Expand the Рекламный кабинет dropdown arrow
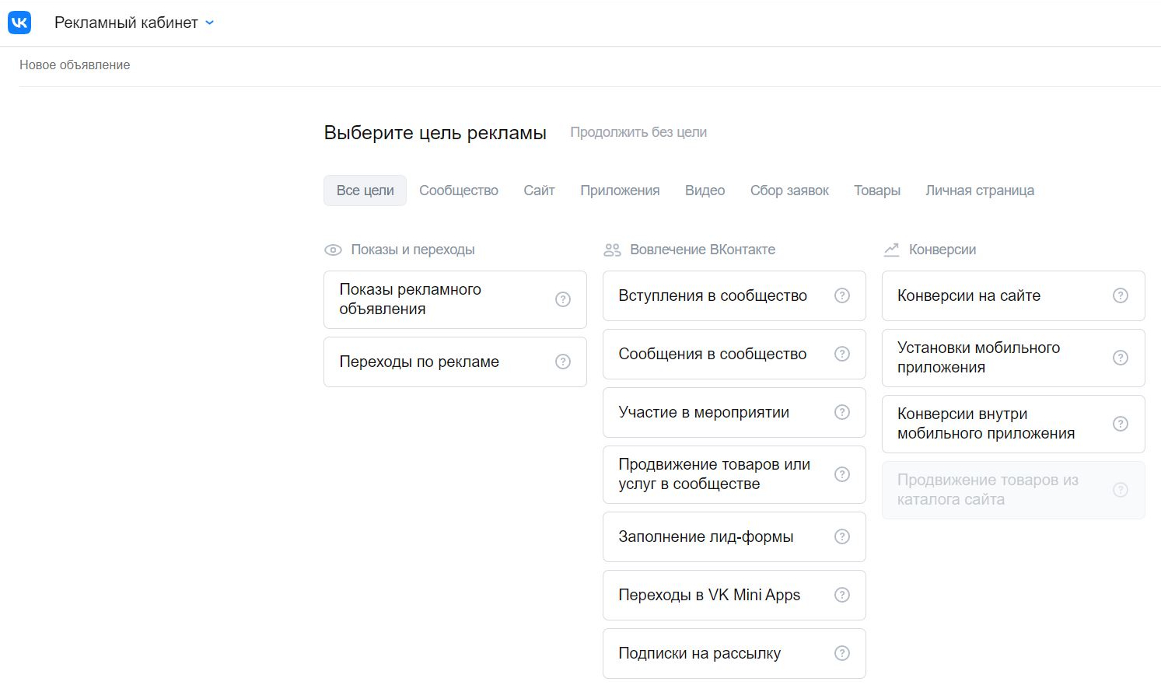 [x=209, y=23]
